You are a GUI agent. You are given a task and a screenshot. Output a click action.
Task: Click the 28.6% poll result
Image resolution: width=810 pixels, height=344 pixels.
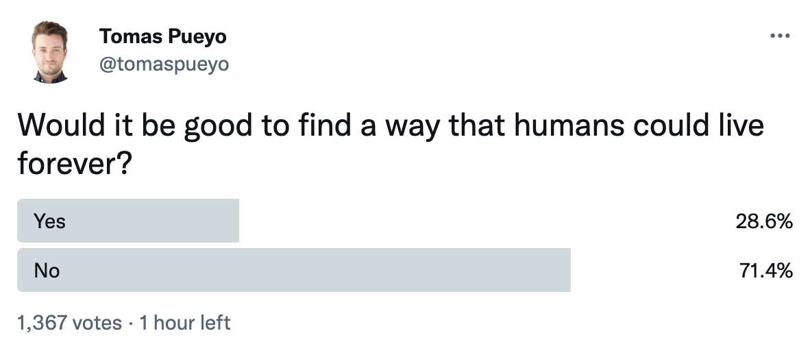click(765, 221)
